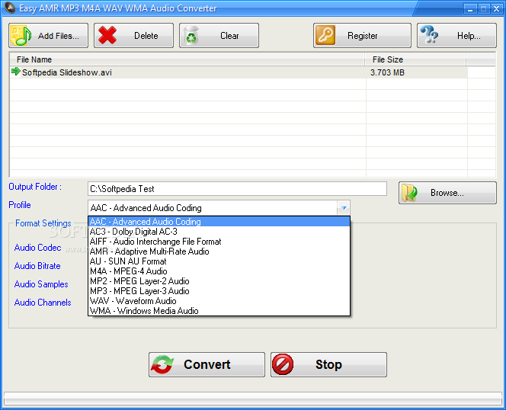Click the Audio Codec label
Screen dimensions: 506x410
38,248
